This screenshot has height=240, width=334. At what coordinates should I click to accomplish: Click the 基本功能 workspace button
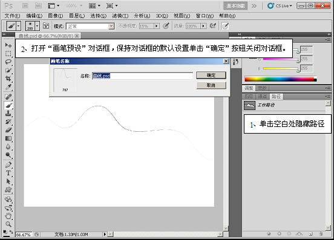235,6
